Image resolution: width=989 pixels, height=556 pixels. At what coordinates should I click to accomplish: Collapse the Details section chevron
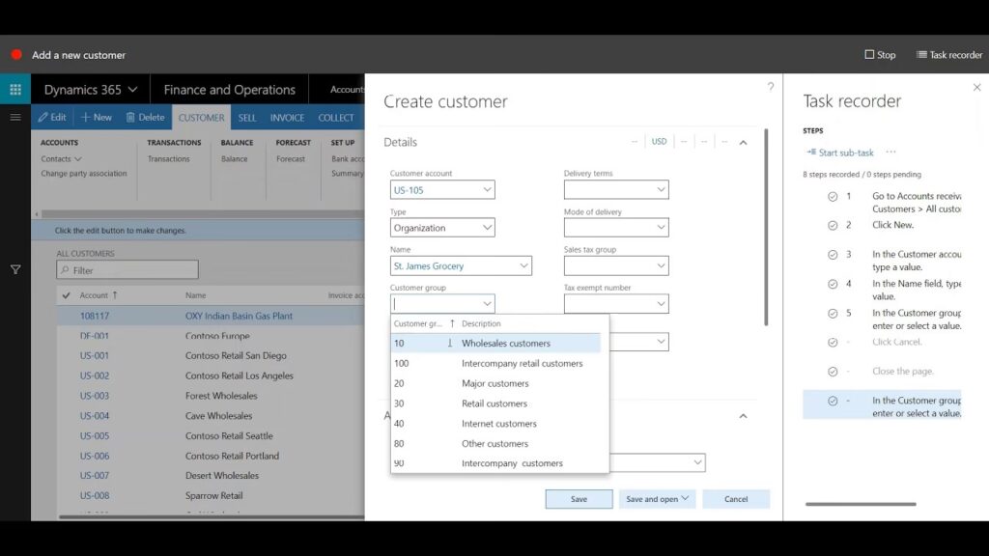743,142
